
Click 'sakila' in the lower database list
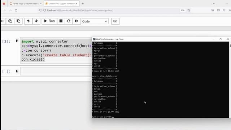tap(97, 101)
